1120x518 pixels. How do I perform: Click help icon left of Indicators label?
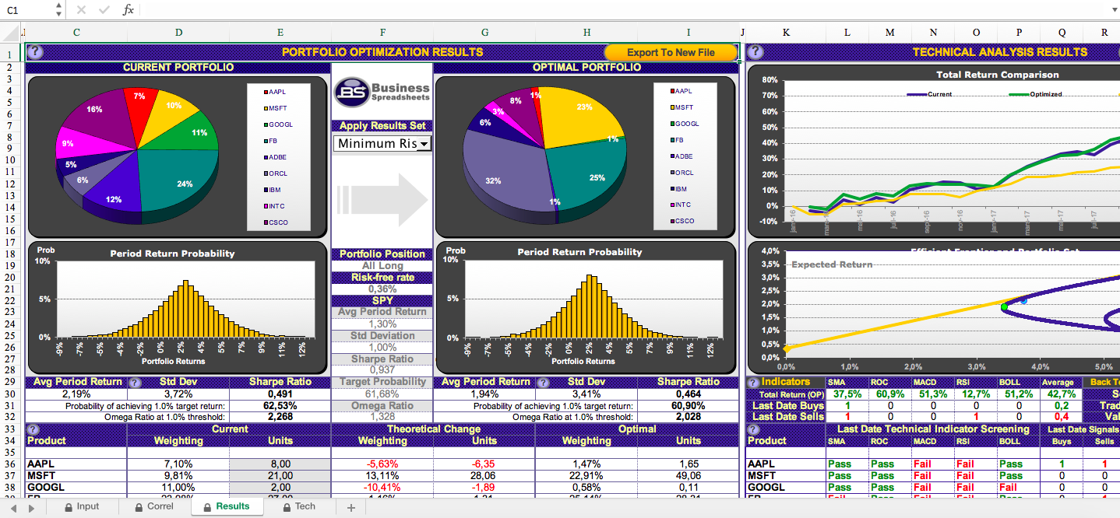pyautogui.click(x=753, y=383)
